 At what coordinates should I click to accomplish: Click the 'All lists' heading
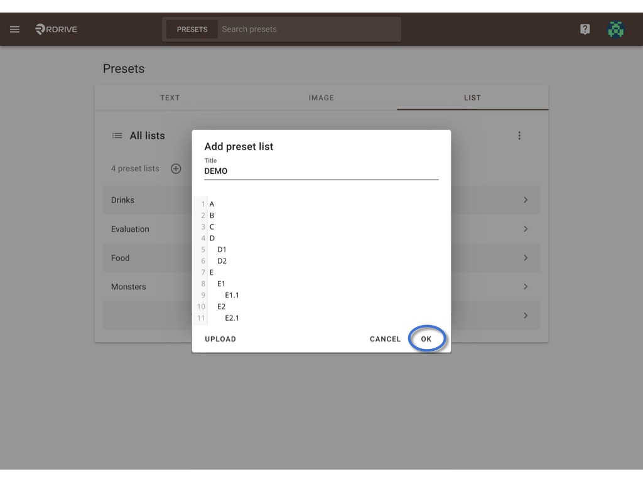(147, 136)
